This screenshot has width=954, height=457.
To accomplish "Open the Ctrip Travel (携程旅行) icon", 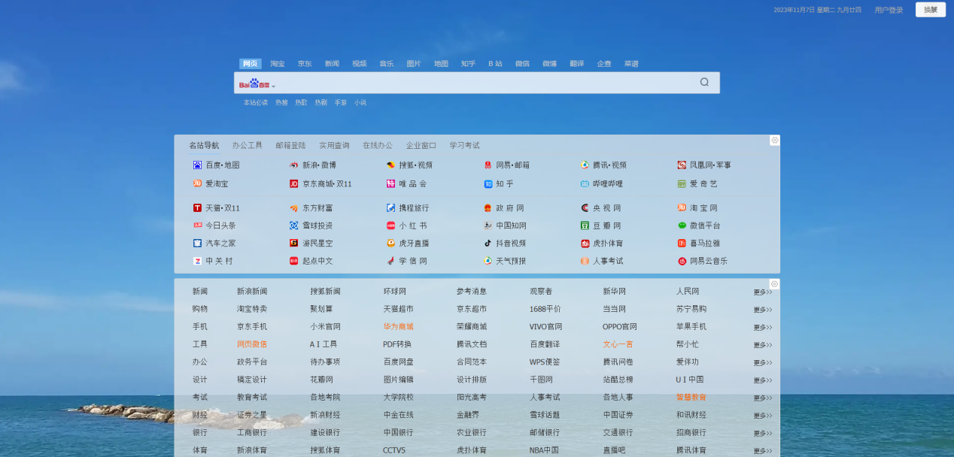I will click(x=390, y=207).
